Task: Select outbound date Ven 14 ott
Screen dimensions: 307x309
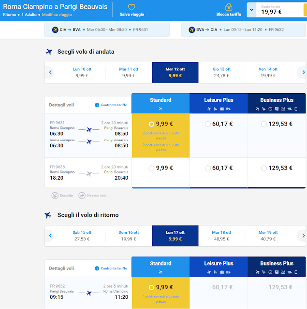Action: (x=268, y=72)
